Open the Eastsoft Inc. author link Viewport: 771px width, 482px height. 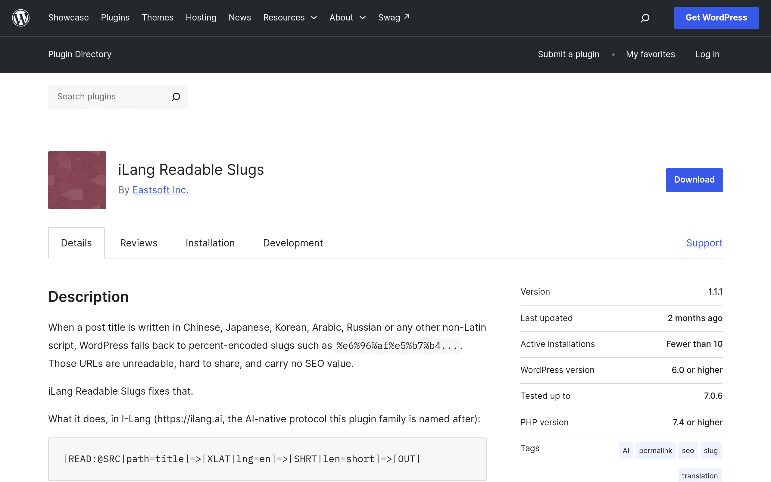[161, 190]
